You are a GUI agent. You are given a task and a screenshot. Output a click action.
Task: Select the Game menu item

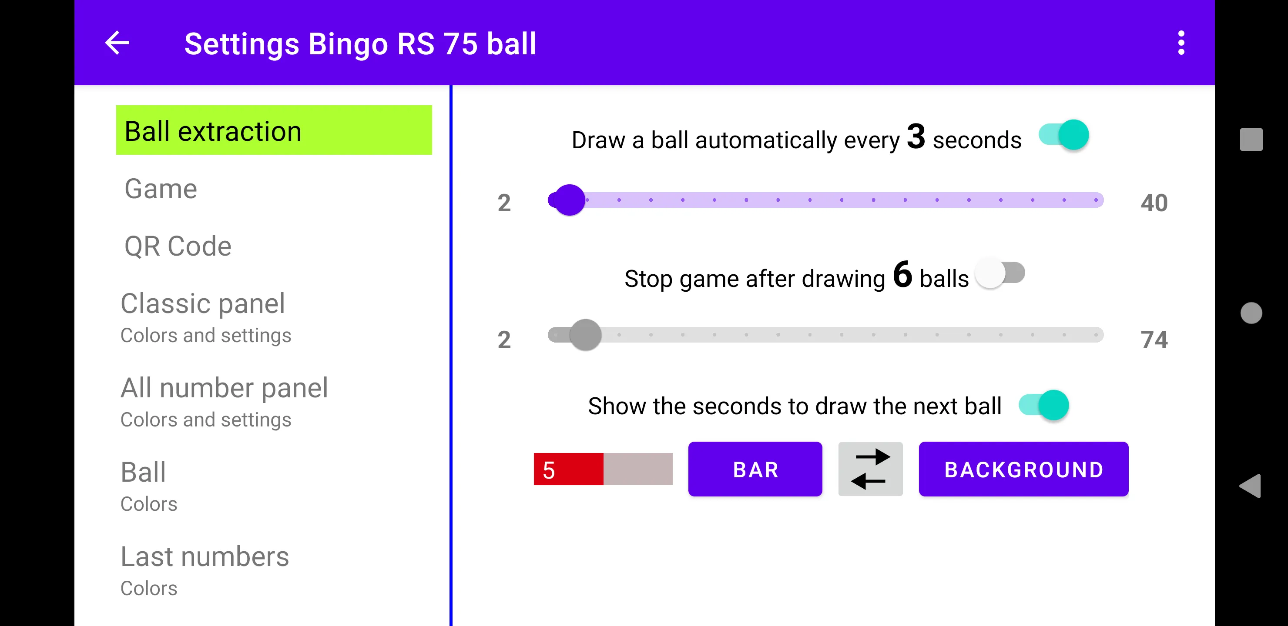click(x=162, y=188)
